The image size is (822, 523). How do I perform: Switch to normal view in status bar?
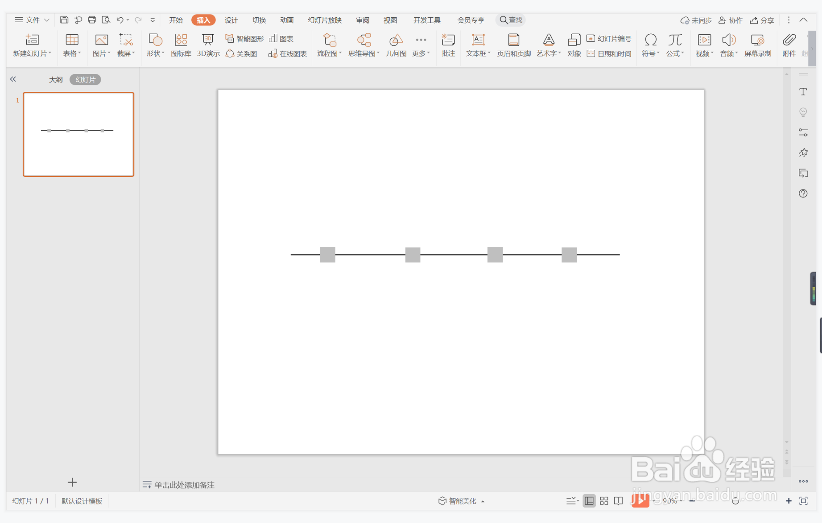point(589,501)
